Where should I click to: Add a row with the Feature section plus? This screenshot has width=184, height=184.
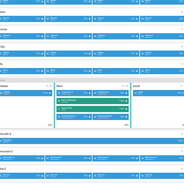tap(182, 29)
